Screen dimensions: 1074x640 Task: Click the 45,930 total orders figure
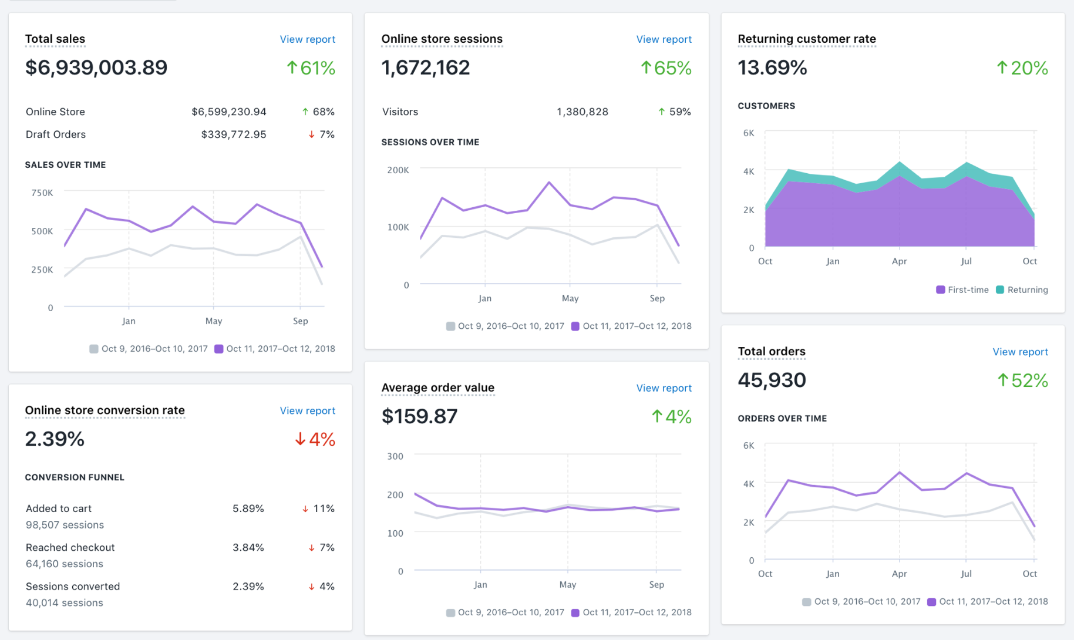click(x=772, y=380)
